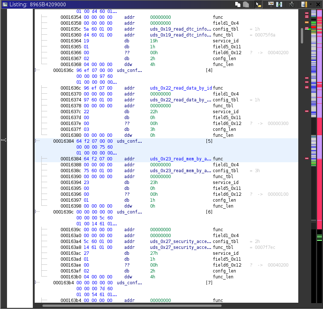Collapse the uds_conf structure at 00016384
The image size is (323, 309).
(x=35, y=141)
